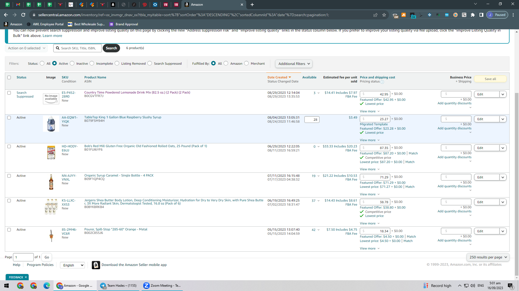Open Windows notification center
This screenshot has height=291, width=519.
[510, 286]
